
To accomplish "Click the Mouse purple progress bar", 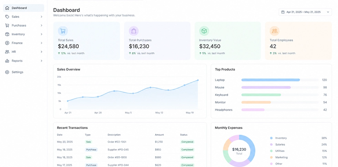I will click(266, 88).
